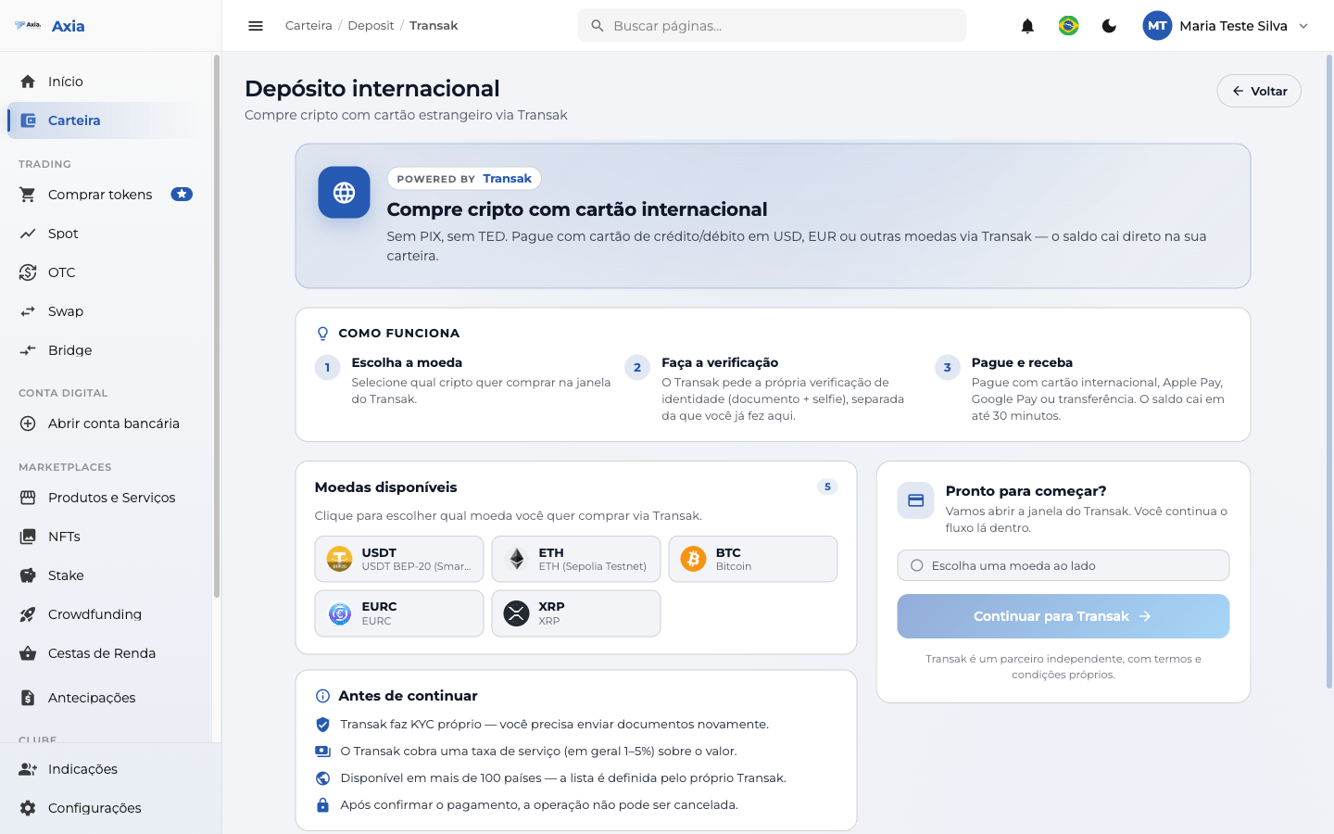Go to Deposit breadcrumb
Image resolution: width=1334 pixels, height=834 pixels.
coord(371,26)
